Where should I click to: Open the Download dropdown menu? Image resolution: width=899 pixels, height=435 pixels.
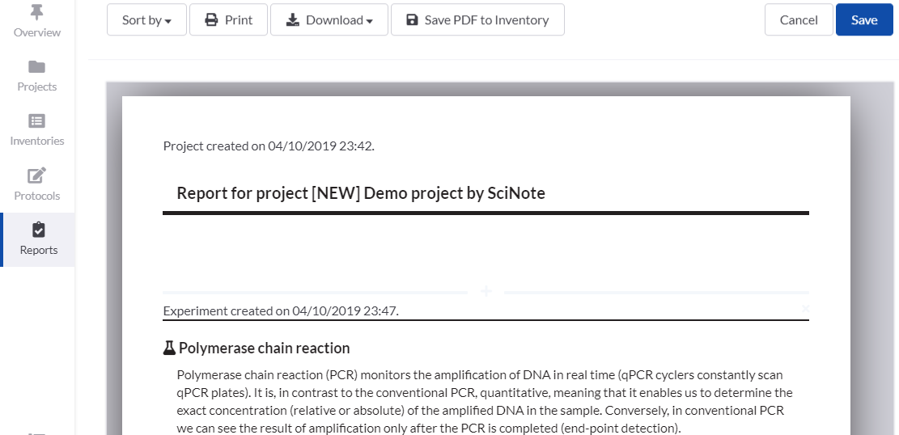coord(329,20)
